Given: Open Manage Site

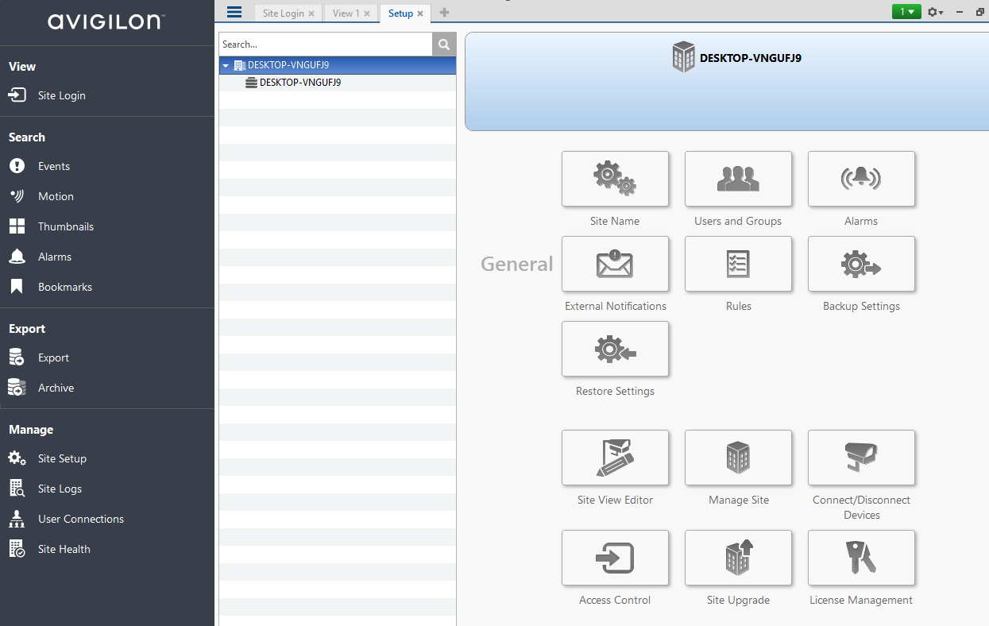Looking at the screenshot, I should [x=738, y=458].
